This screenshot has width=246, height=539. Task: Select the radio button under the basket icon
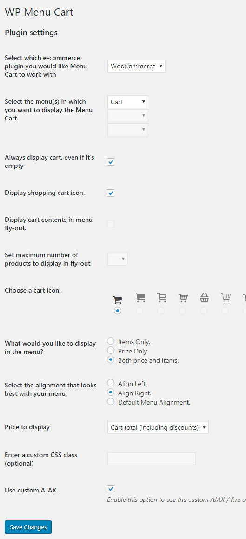point(204,311)
